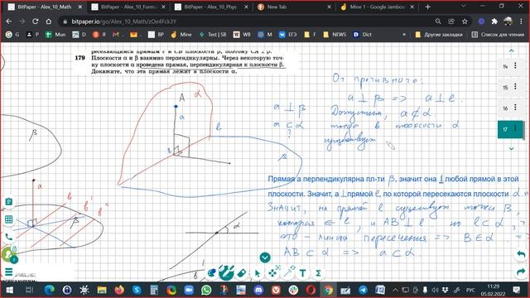Open options menu for page 15
This screenshot has height=298, width=530.
(x=515, y=86)
